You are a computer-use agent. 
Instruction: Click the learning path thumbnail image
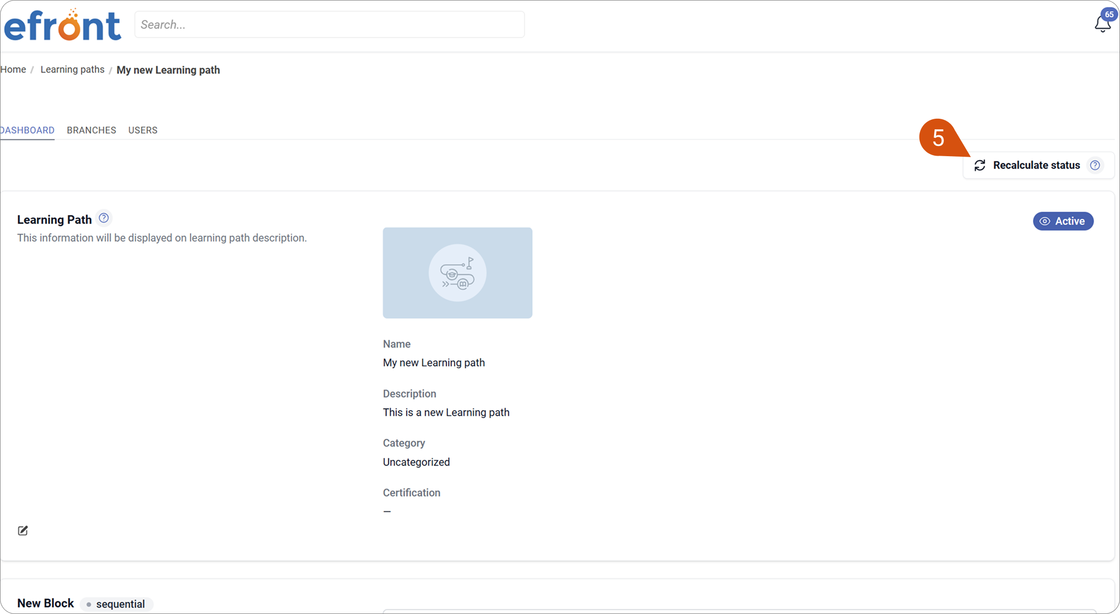click(457, 273)
